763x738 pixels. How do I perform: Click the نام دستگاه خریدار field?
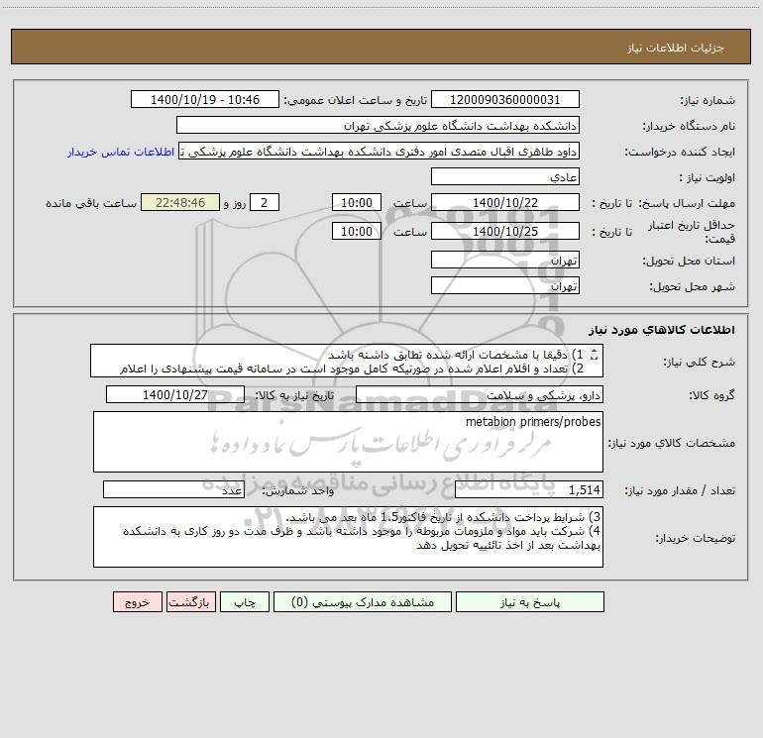pyautogui.click(x=378, y=125)
